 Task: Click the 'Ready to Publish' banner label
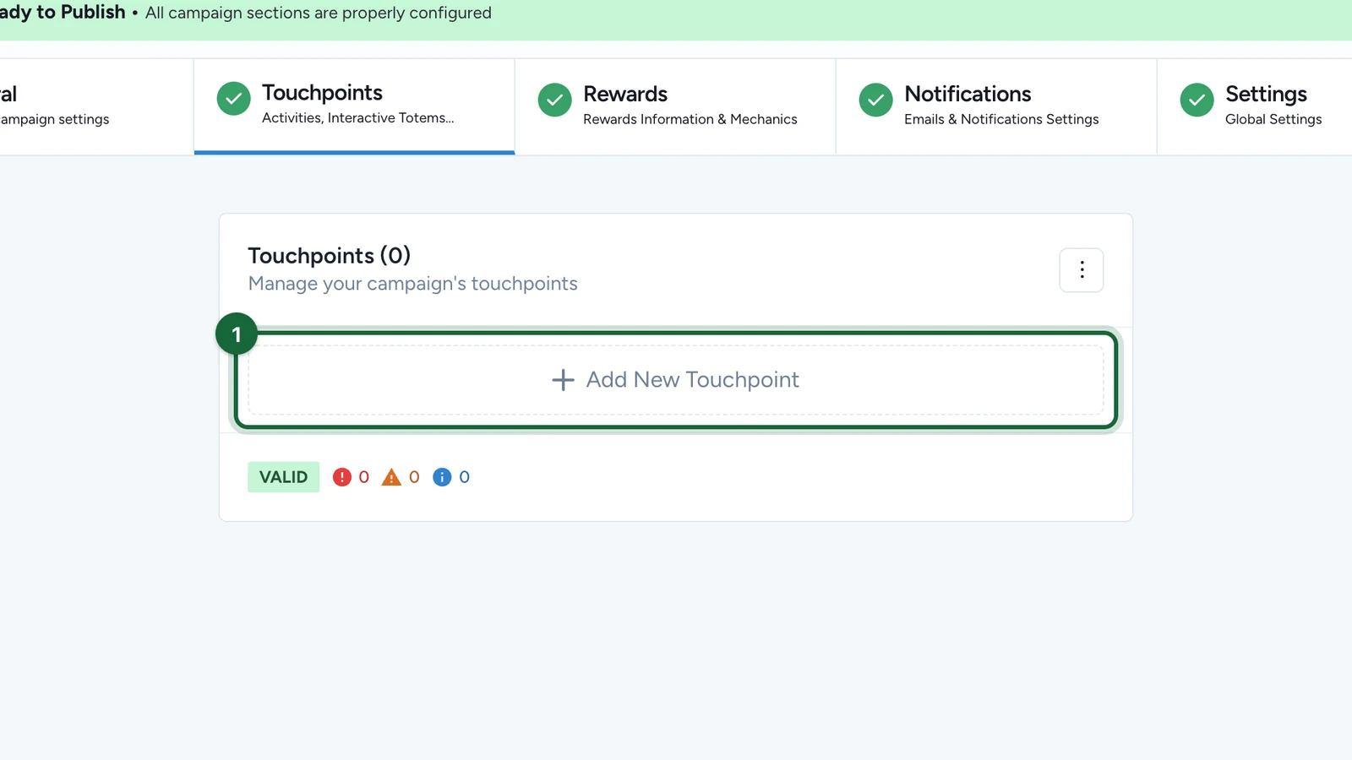63,12
